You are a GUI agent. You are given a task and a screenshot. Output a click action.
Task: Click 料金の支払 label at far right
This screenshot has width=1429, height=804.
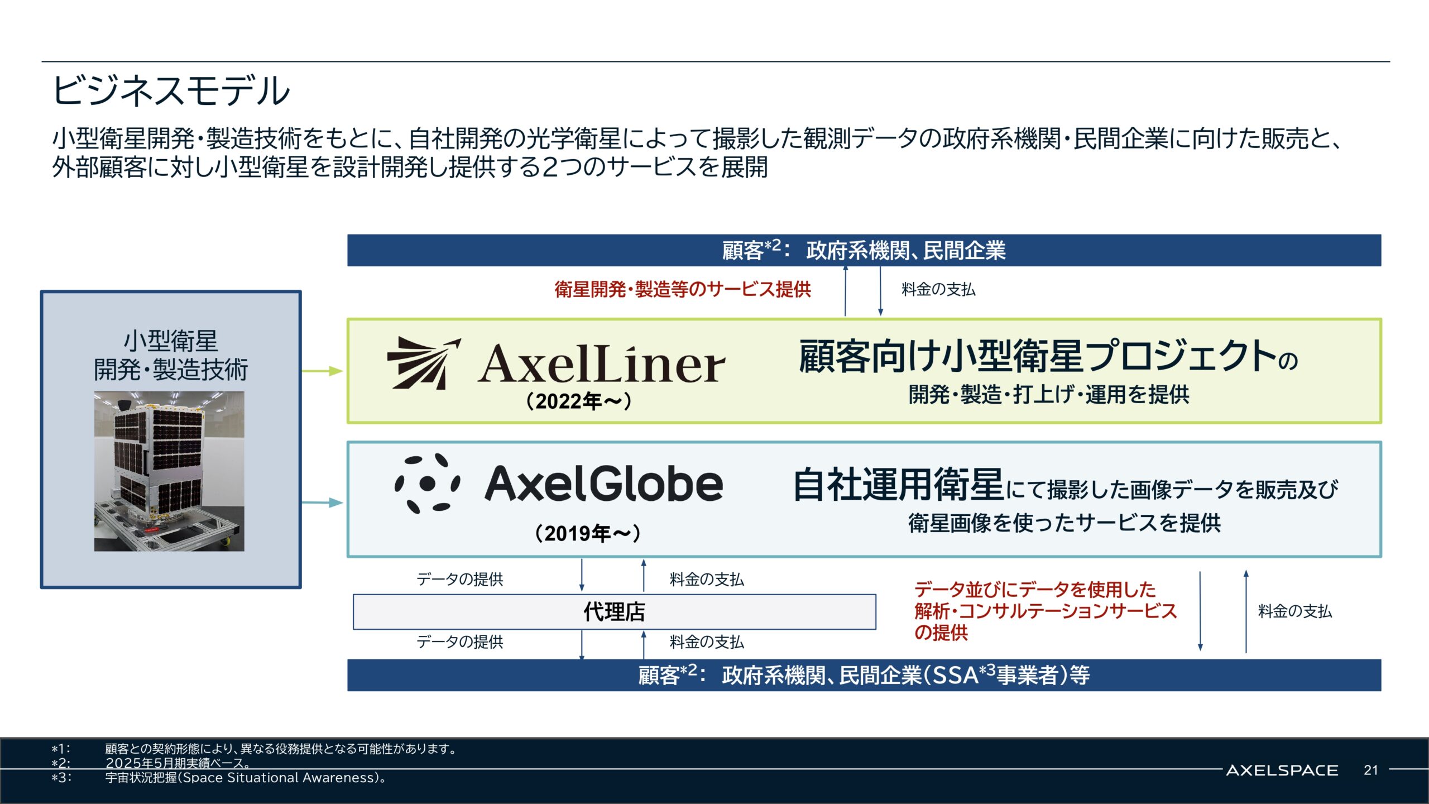click(1295, 611)
